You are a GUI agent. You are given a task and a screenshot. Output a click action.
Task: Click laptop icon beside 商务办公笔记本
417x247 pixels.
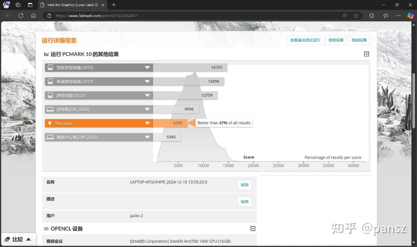[x=50, y=137]
